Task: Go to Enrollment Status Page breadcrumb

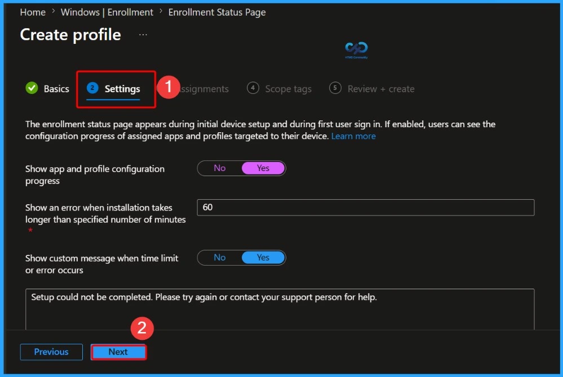Action: tap(217, 12)
